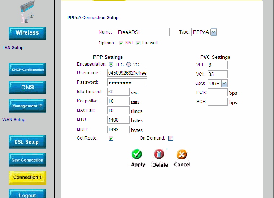Open the connection Type dropdown
The height and width of the screenshot is (198, 274).
click(x=213, y=32)
